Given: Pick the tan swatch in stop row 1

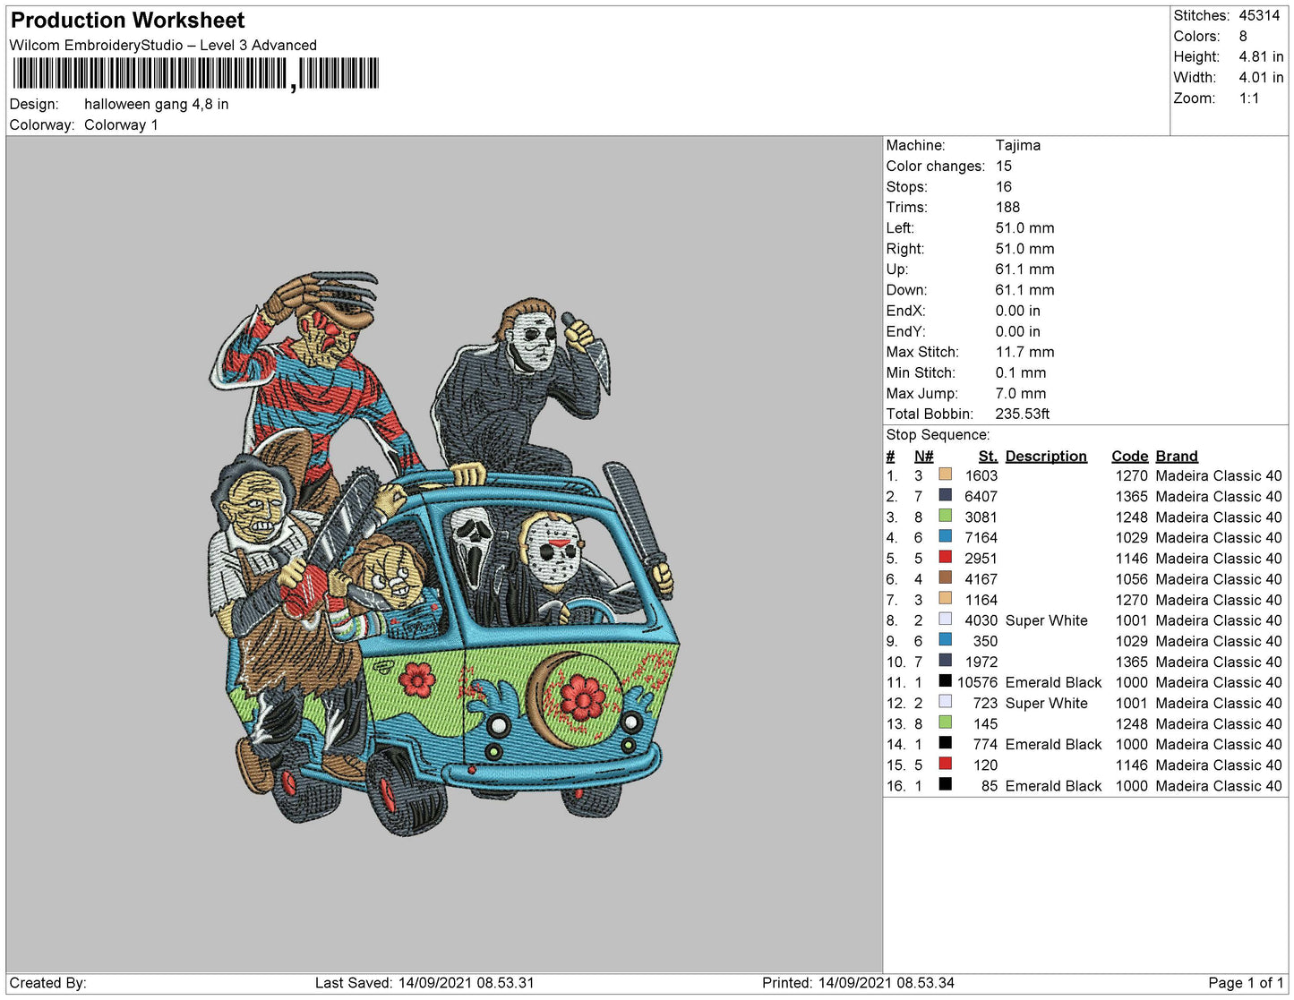Looking at the screenshot, I should tap(946, 474).
